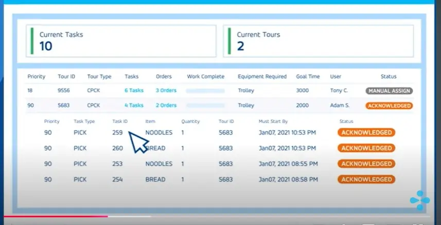
Task: Sort by the Tour Type column header
Action: [x=99, y=76]
